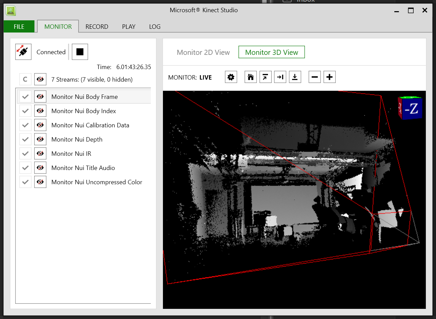Select the MONITOR tab
The width and height of the screenshot is (436, 319).
[x=58, y=26]
